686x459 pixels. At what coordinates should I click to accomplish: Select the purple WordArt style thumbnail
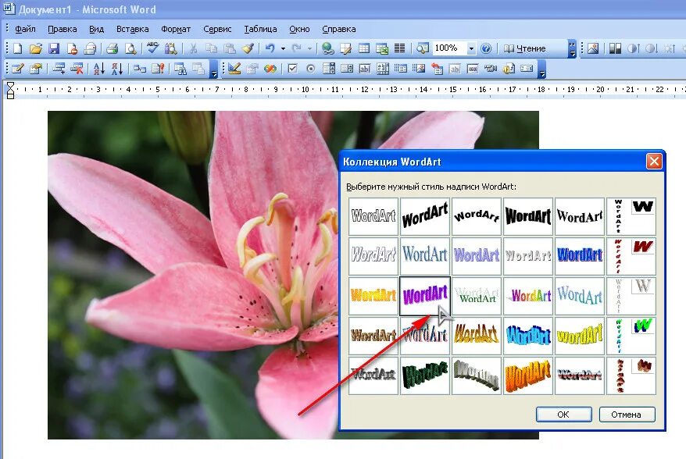click(x=425, y=296)
